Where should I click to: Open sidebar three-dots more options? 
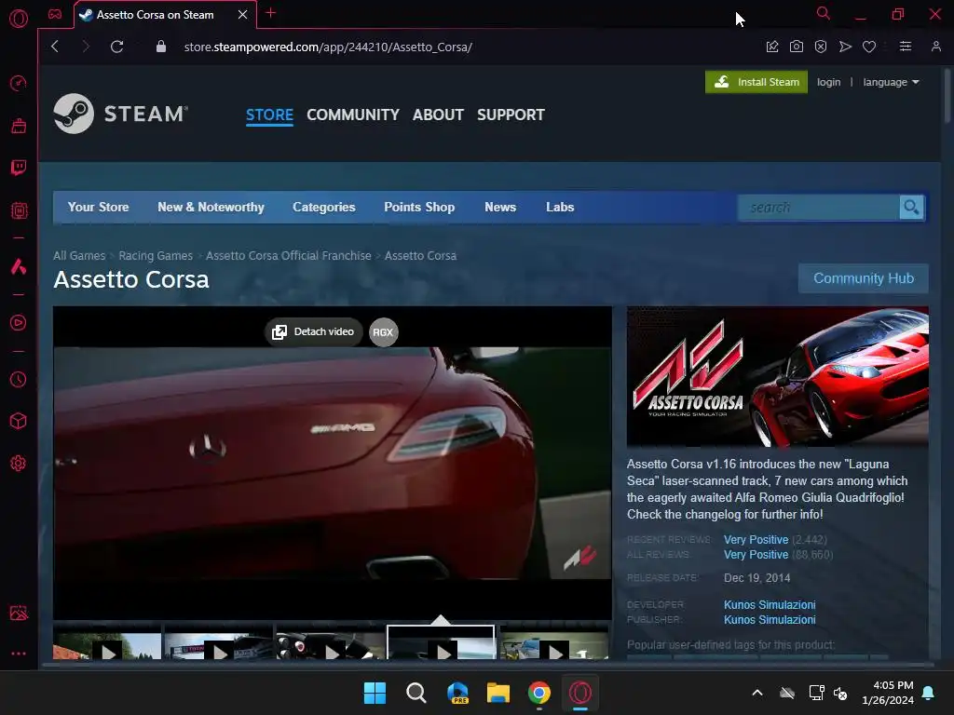click(x=19, y=654)
